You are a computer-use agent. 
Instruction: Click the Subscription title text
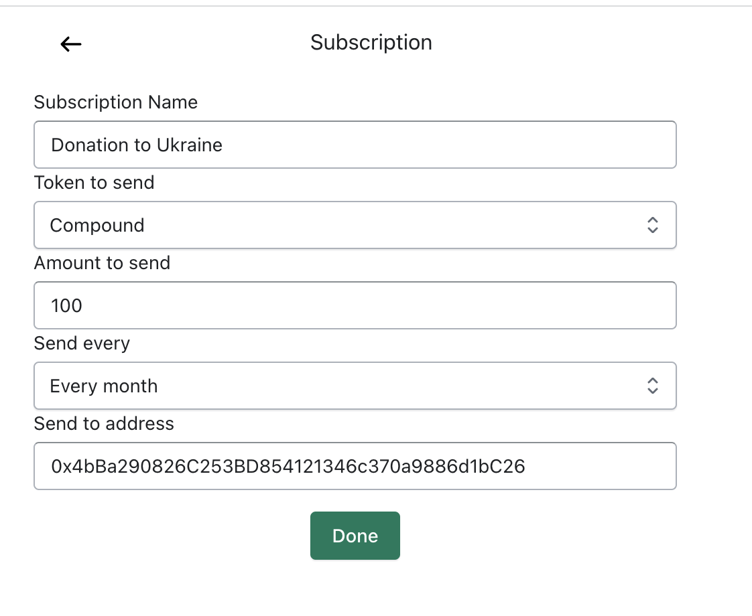(x=371, y=42)
